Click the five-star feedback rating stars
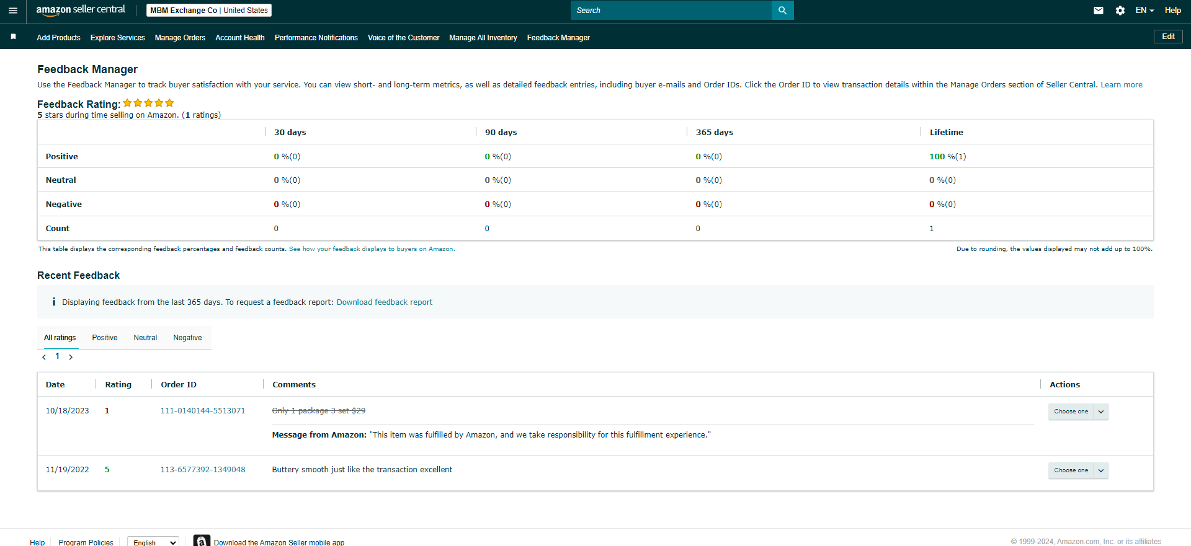 [x=148, y=103]
